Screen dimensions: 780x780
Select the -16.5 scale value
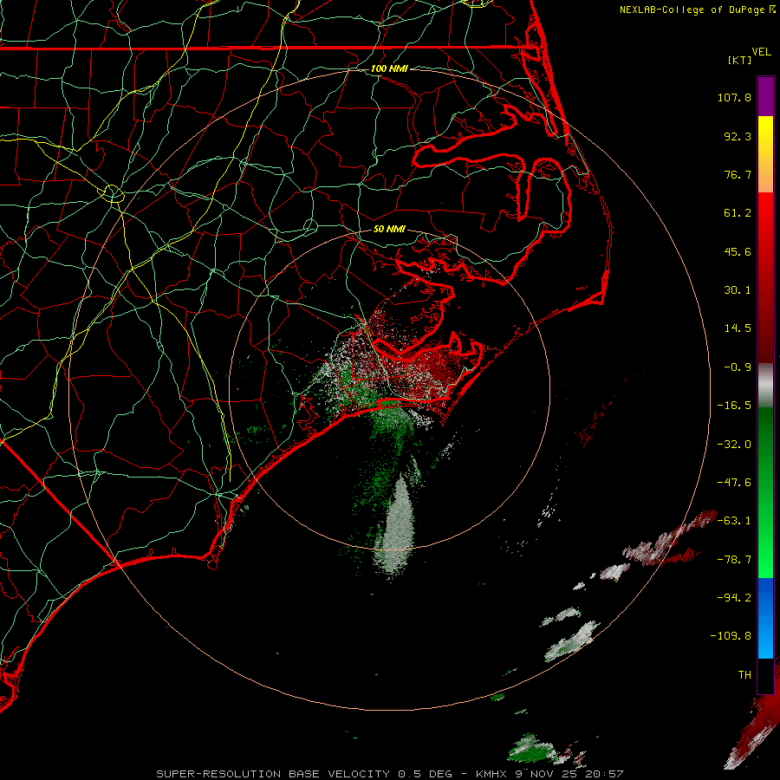pyautogui.click(x=734, y=406)
